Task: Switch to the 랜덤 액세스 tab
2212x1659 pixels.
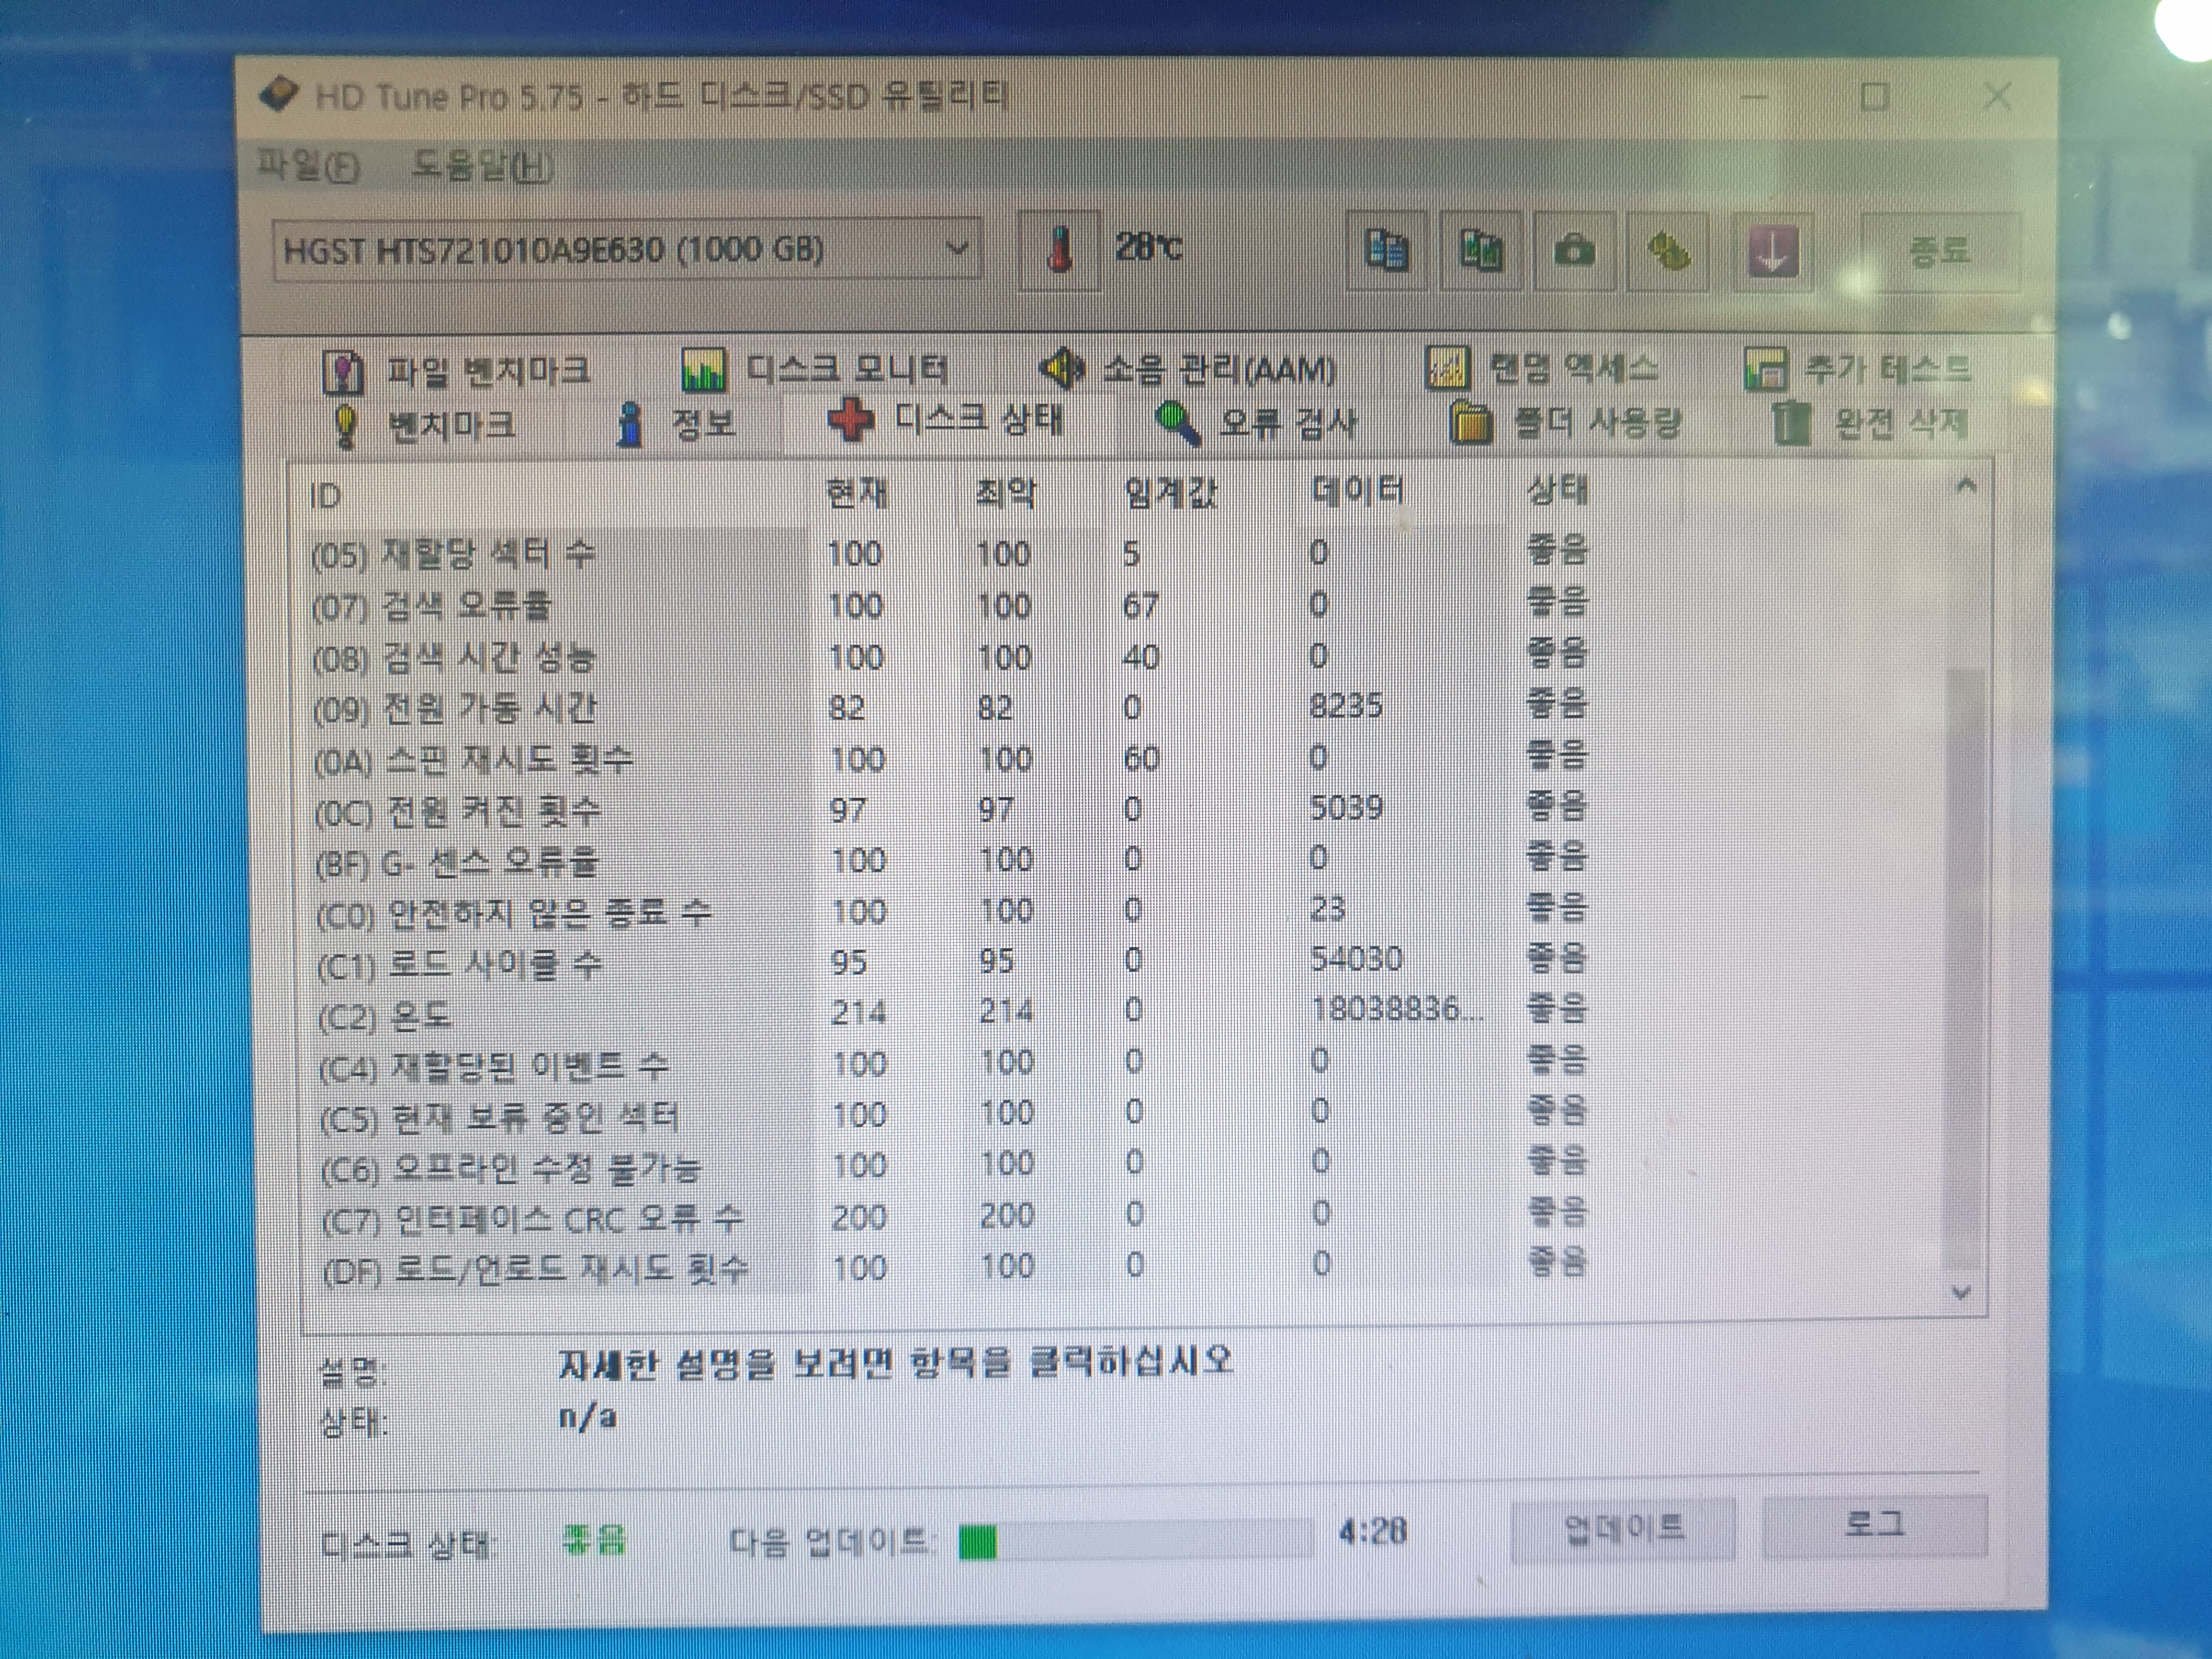Action: pyautogui.click(x=1541, y=368)
